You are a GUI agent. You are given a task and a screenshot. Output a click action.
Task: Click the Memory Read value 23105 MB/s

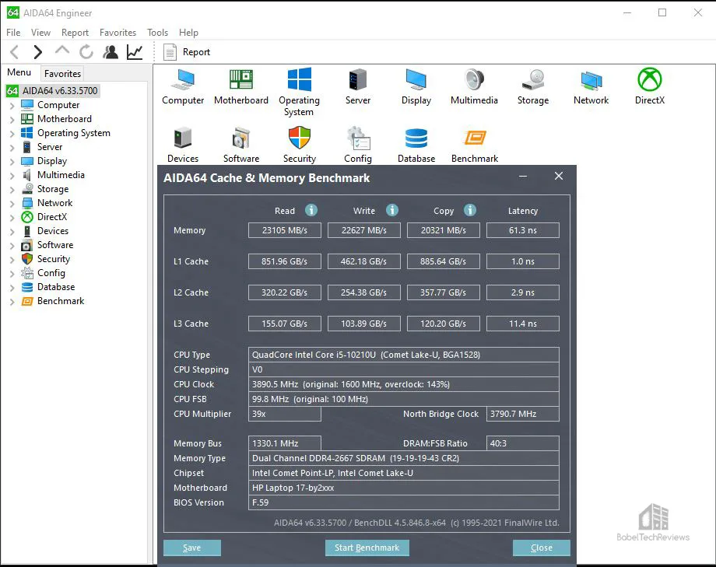click(x=285, y=230)
